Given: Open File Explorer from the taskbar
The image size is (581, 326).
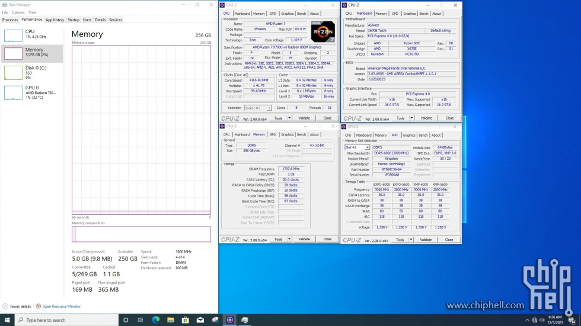Looking at the screenshot, I should pos(171,319).
